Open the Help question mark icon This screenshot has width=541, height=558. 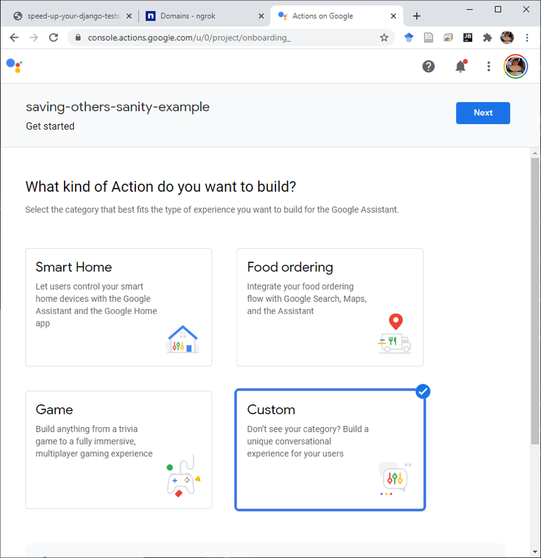pos(429,66)
